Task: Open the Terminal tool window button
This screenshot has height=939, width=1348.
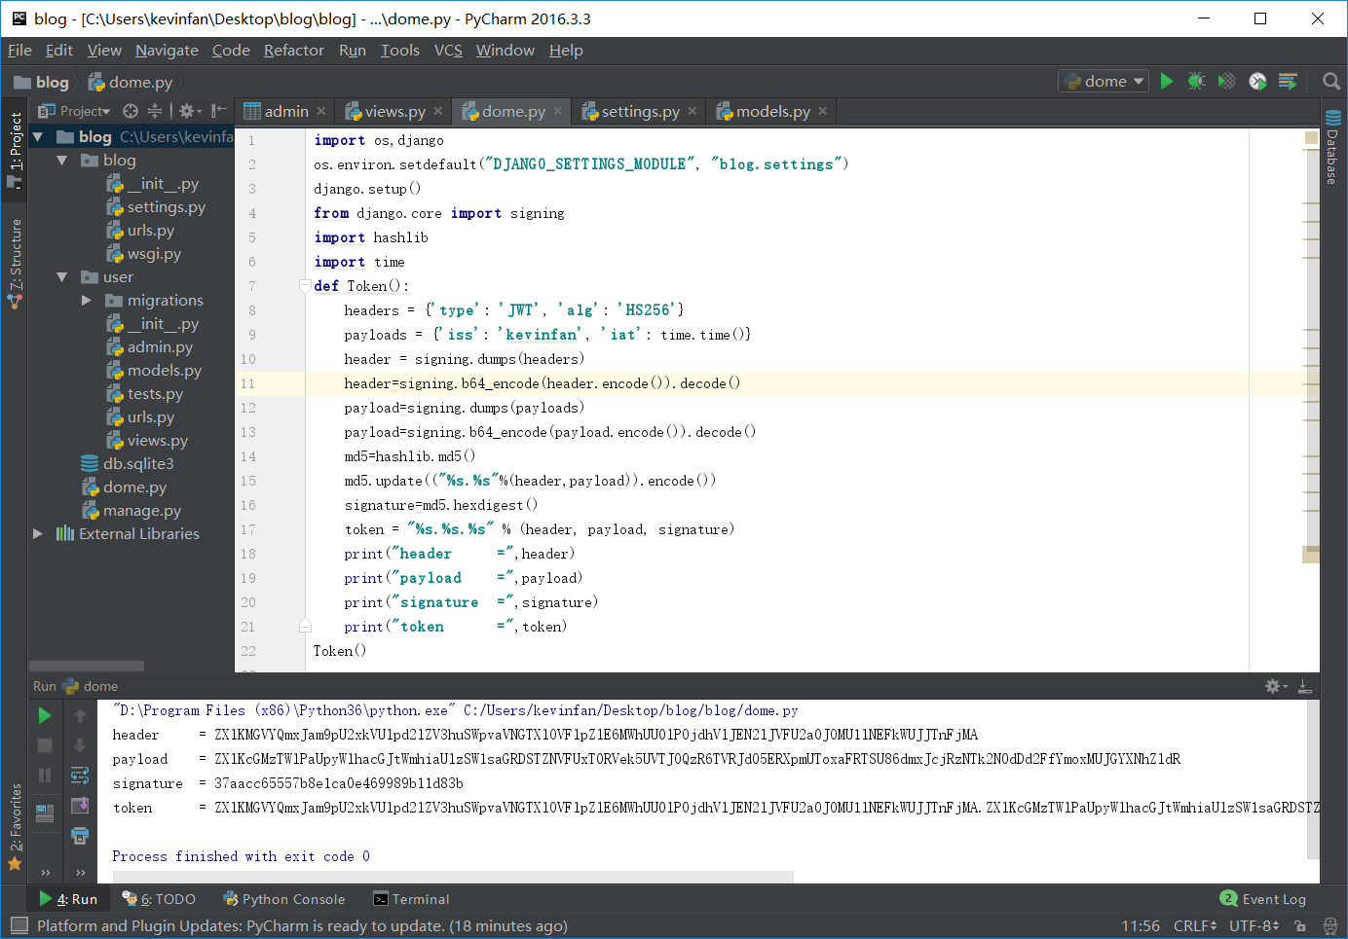Action: pos(411,899)
